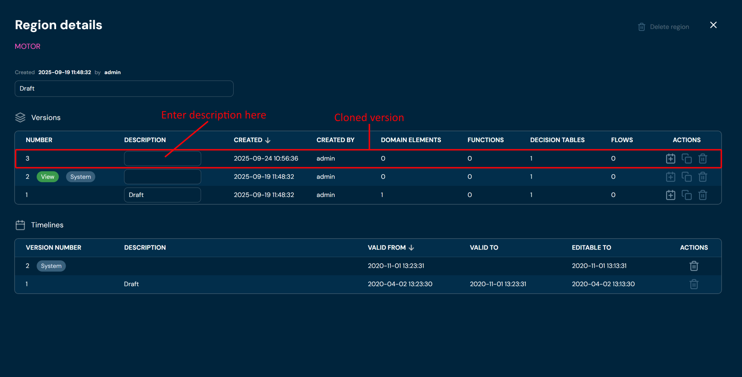Click the region description field showing Draft

tap(124, 89)
